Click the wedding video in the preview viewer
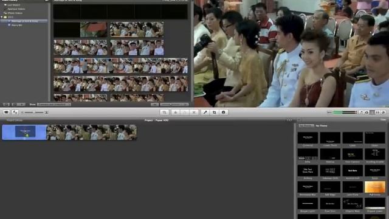This screenshot has height=219, width=389. tap(291, 54)
